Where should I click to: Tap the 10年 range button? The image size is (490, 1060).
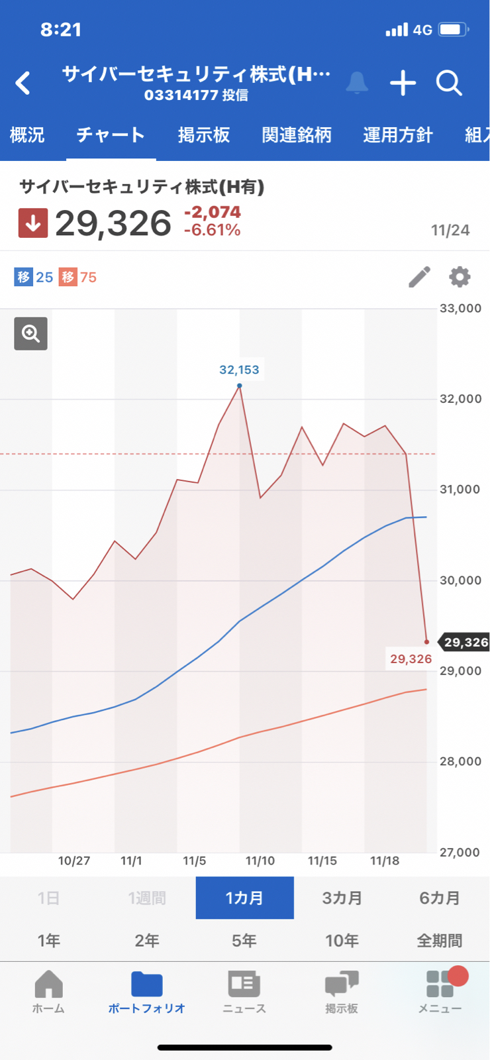tap(342, 940)
